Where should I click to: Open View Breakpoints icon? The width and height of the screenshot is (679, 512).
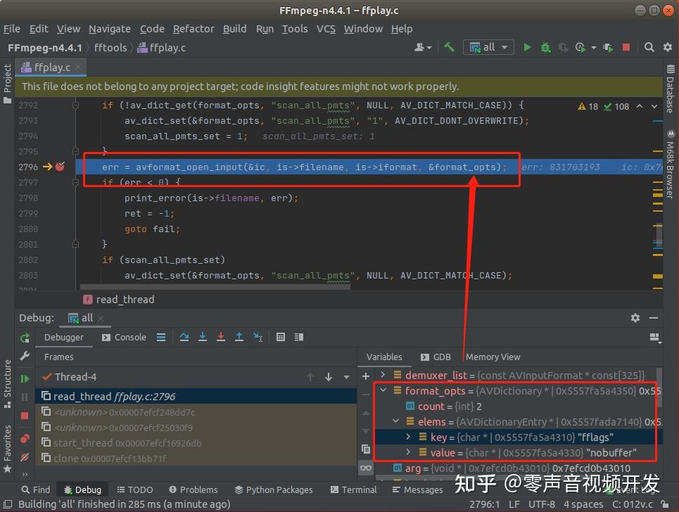pyautogui.click(x=25, y=438)
